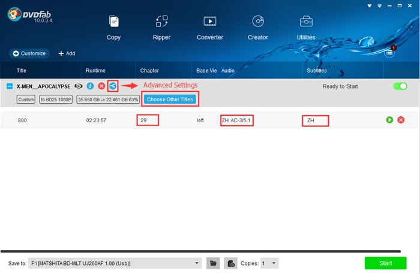
Task: Open the Converter module
Action: [210, 28]
